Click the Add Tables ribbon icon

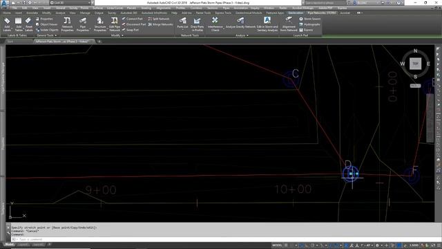[19, 24]
